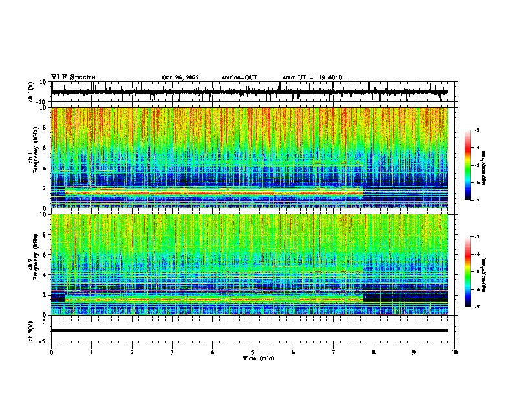
Task: Click the "8" tick on the Time axis
Action: tap(374, 352)
